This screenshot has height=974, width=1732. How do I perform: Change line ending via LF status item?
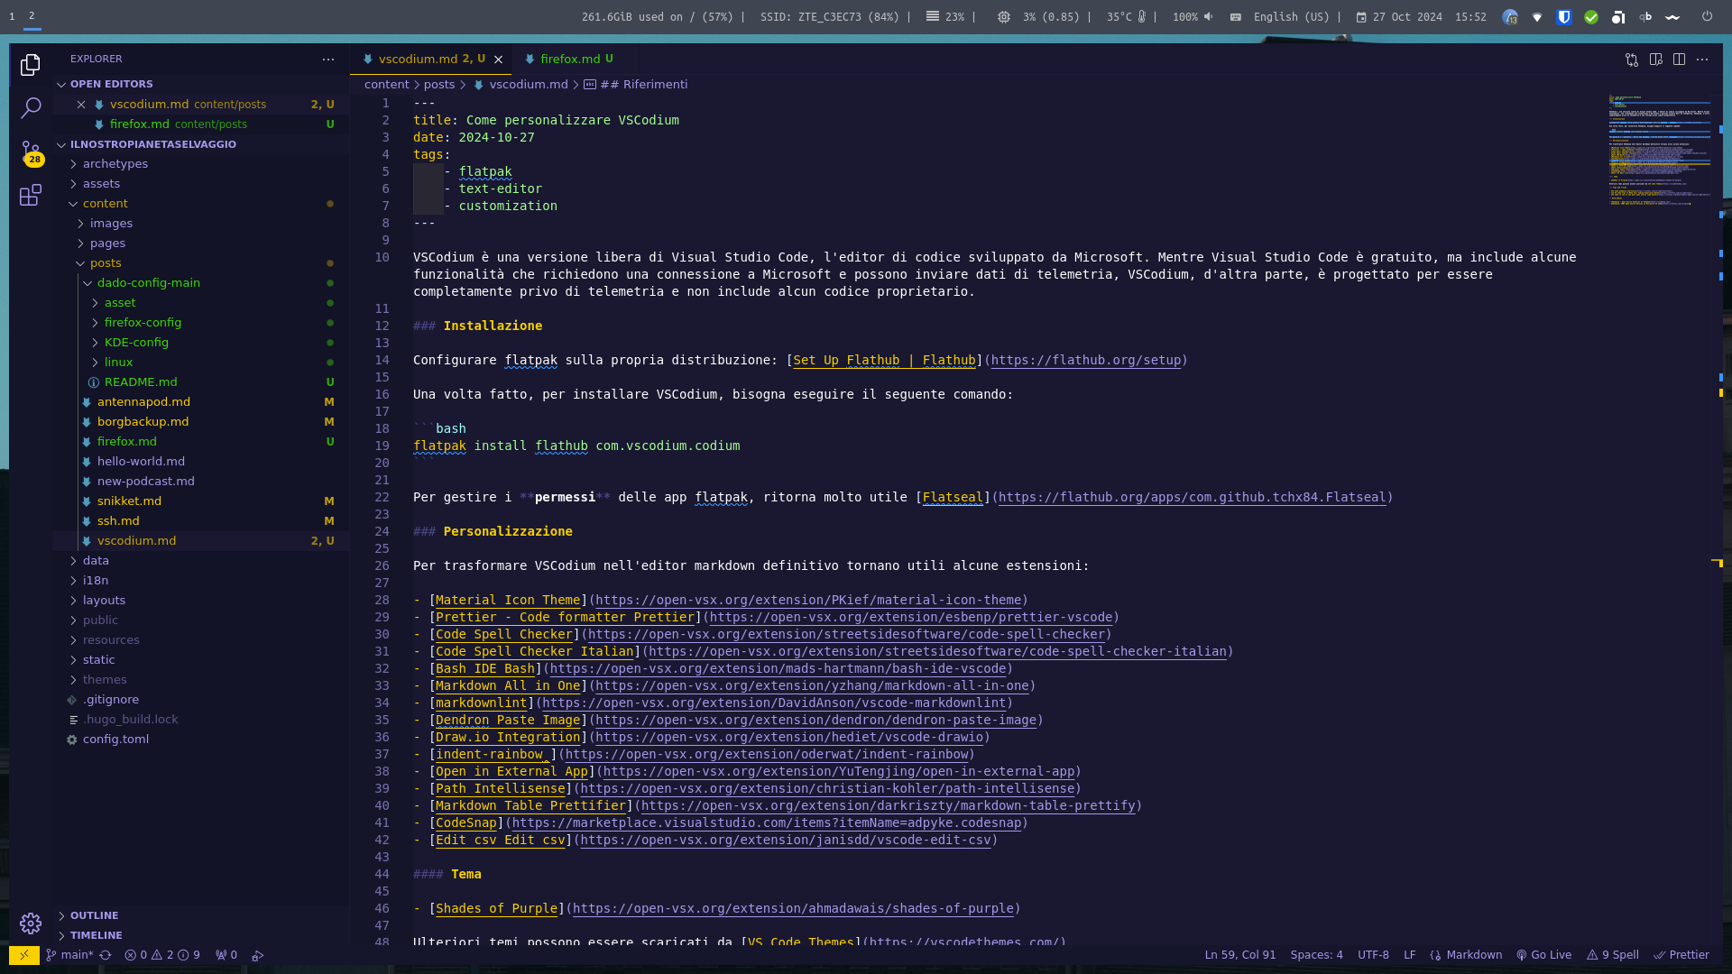[1409, 955]
